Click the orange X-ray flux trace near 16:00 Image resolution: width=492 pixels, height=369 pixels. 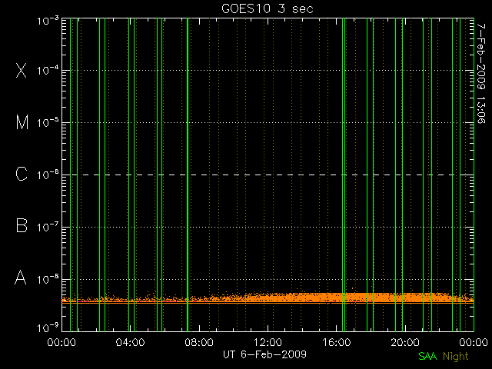pos(337,298)
